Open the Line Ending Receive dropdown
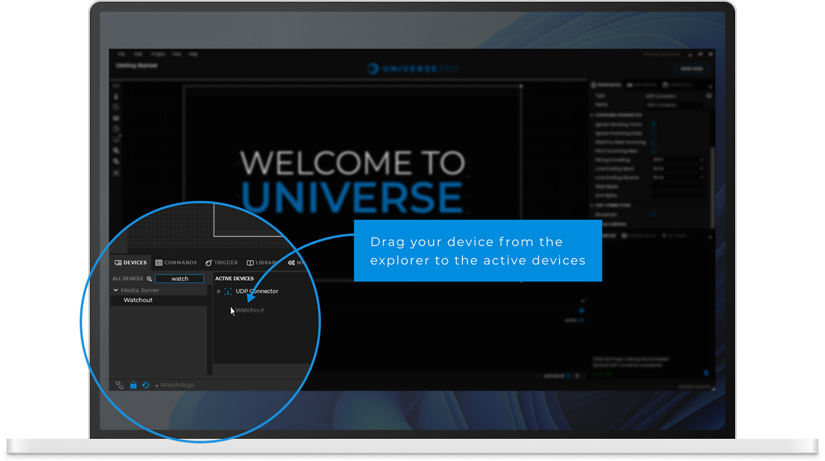Screen dimensions: 825x461 pyautogui.click(x=678, y=177)
